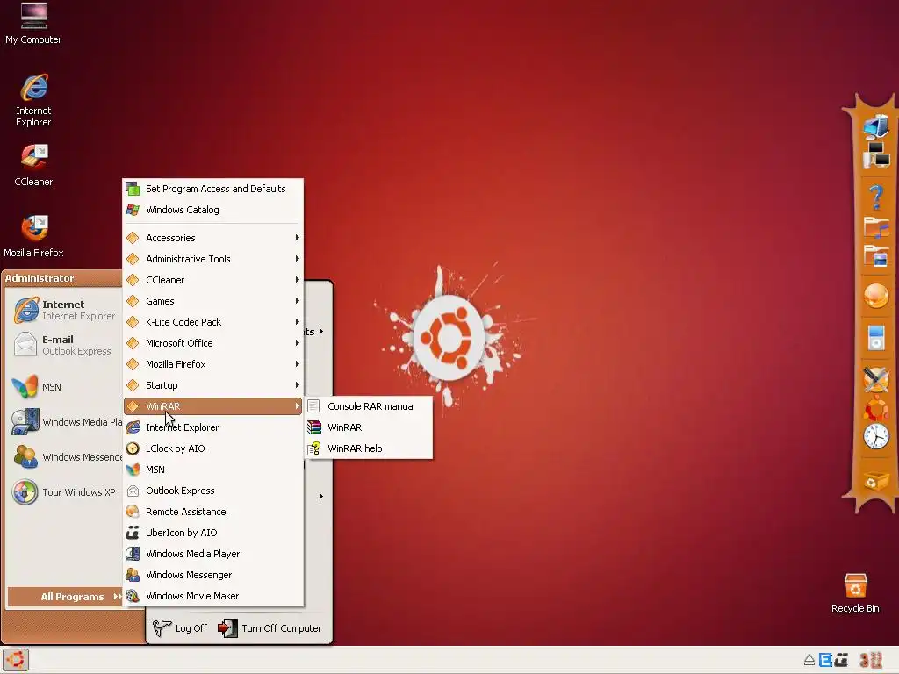Image resolution: width=899 pixels, height=674 pixels.
Task: Start Tour Windows XP
Action: coord(64,492)
